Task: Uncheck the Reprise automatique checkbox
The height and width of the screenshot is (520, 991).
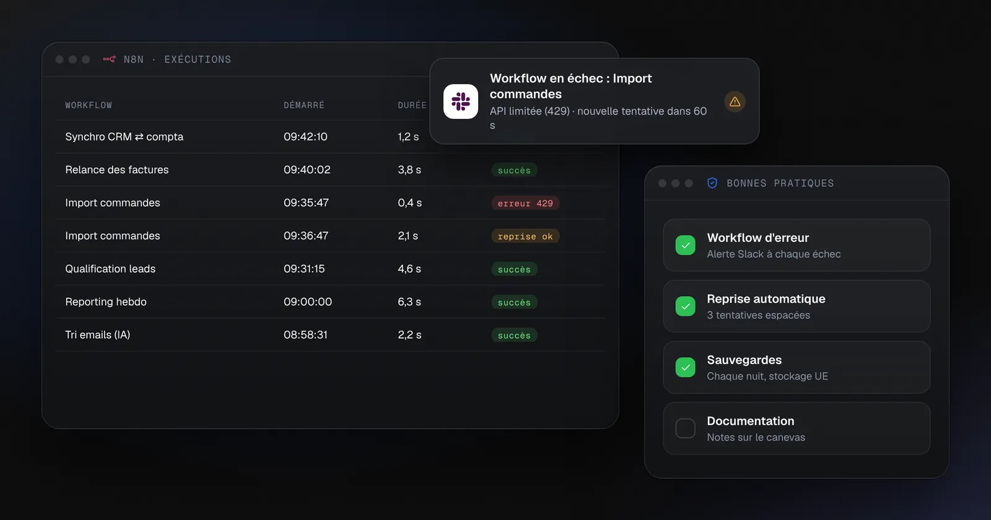Action: point(685,306)
